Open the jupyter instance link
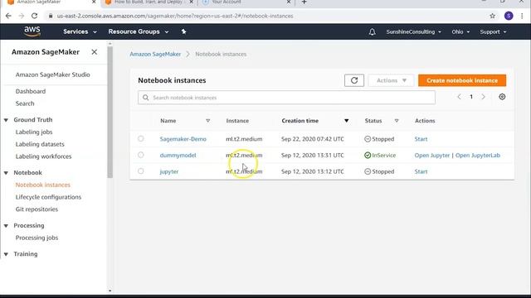This screenshot has width=531, height=298. pos(169,171)
